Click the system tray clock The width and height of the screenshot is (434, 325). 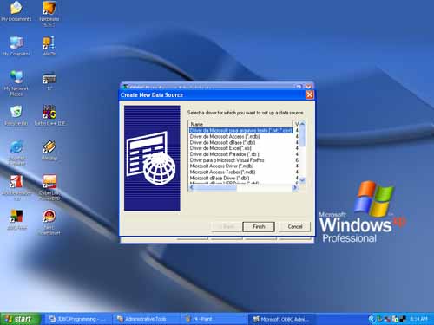[418, 319]
